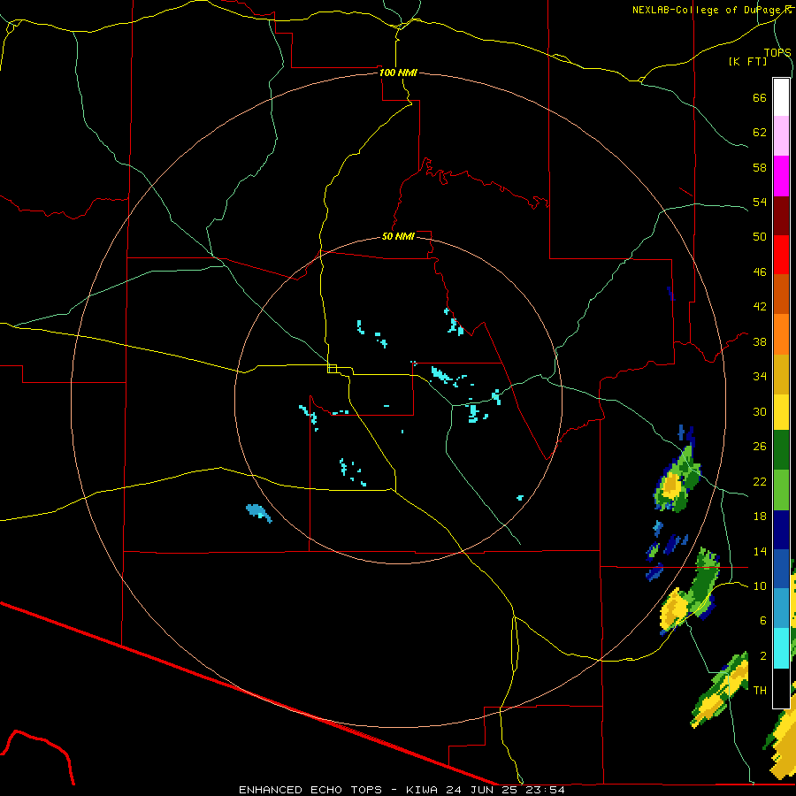This screenshot has height=796, width=796.
Task: Click the legend value "34"
Action: [760, 377]
